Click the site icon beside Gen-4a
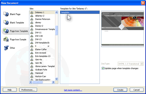Viewport: 146px width, 94px height. (32, 60)
